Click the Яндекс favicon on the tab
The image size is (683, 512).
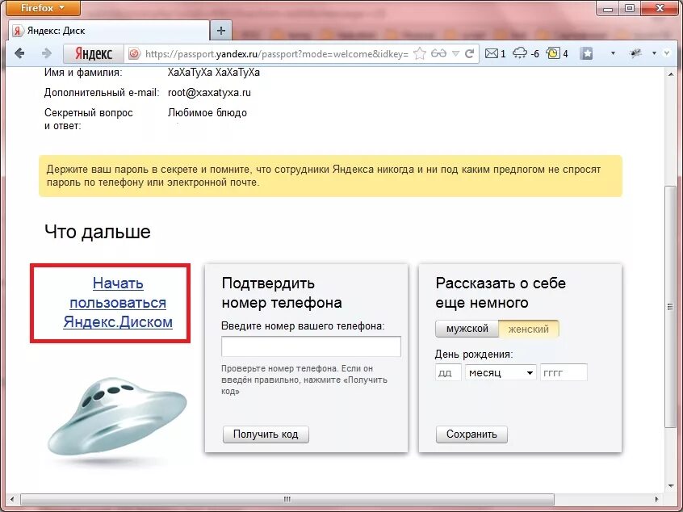pos(18,31)
